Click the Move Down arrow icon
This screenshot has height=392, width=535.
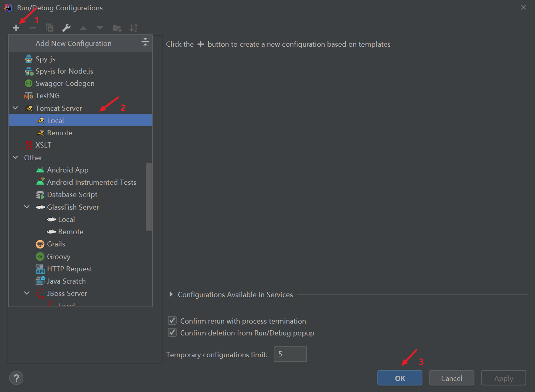100,28
